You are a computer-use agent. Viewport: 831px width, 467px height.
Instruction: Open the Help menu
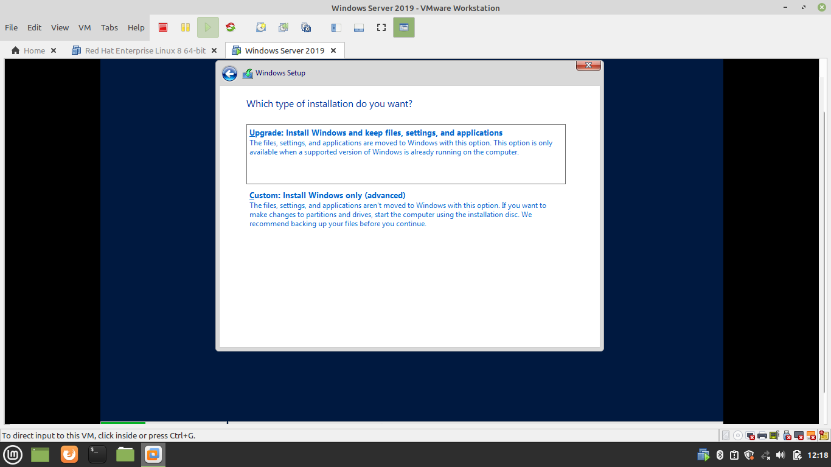click(136, 27)
